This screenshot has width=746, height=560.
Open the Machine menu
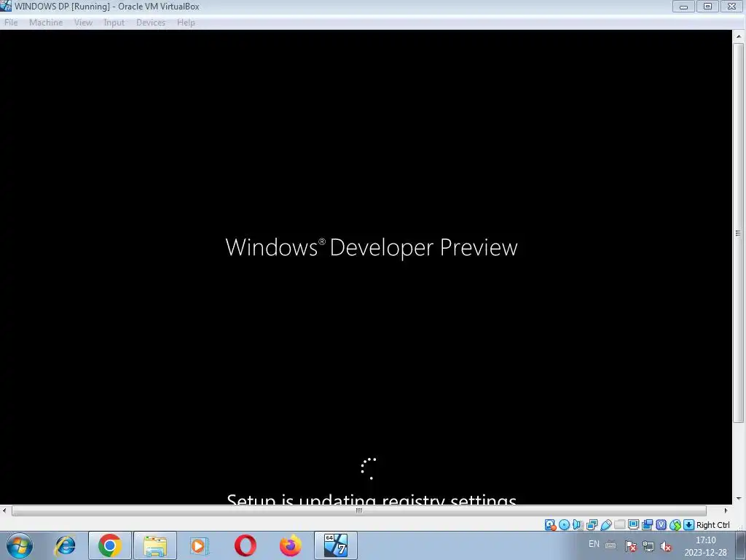coord(46,23)
